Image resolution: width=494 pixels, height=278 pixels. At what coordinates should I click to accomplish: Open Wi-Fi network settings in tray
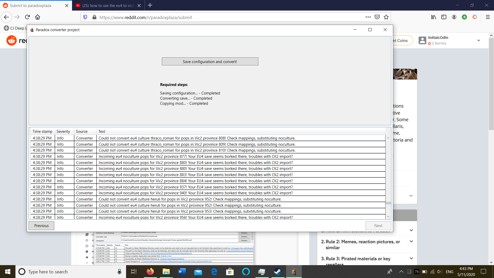(432, 272)
